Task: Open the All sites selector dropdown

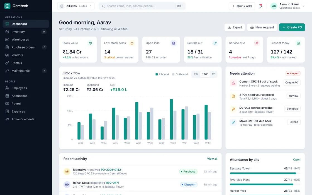Action: 76,6
